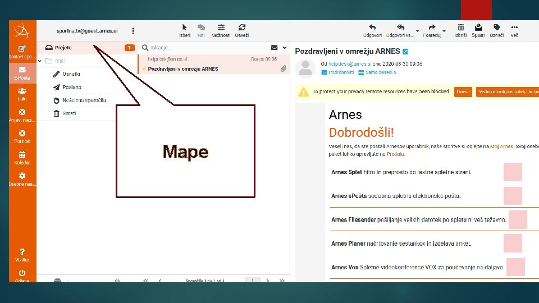The height and width of the screenshot is (303, 539).
Task: Open the Neželena sporočila junk folder
Action: point(84,100)
